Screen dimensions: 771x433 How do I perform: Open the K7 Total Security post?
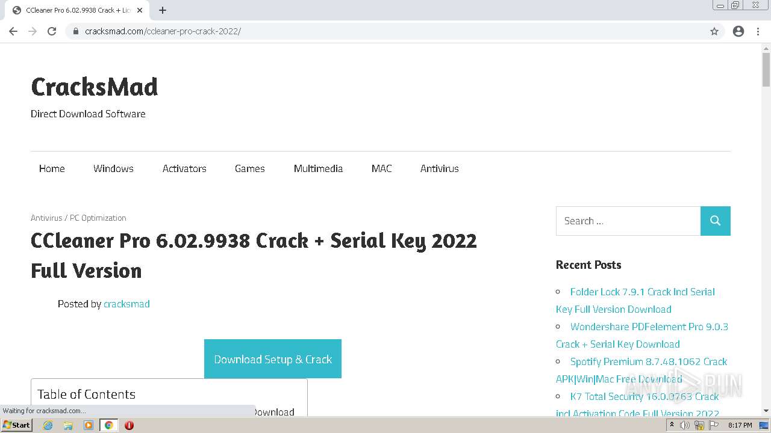tap(638, 405)
